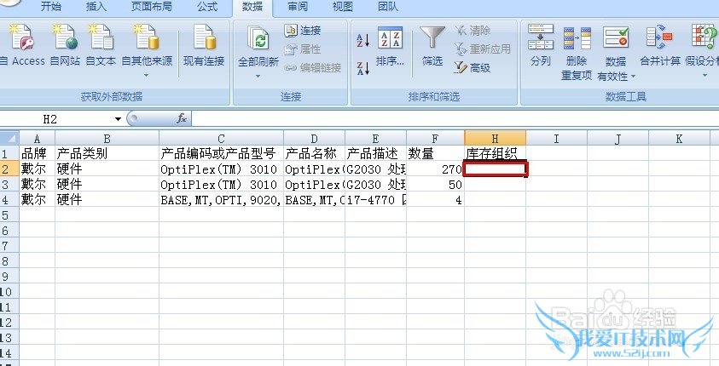
Task: Expand the 全部刷新 dropdown arrow
Action: (x=258, y=76)
